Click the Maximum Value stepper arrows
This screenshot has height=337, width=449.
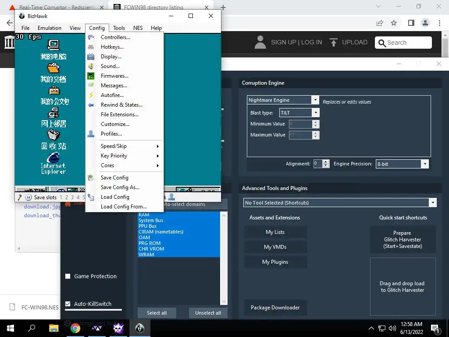coord(316,135)
